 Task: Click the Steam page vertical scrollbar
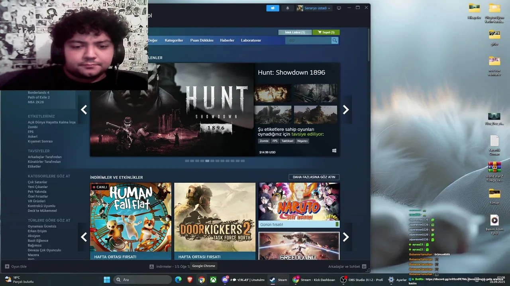tap(369, 44)
